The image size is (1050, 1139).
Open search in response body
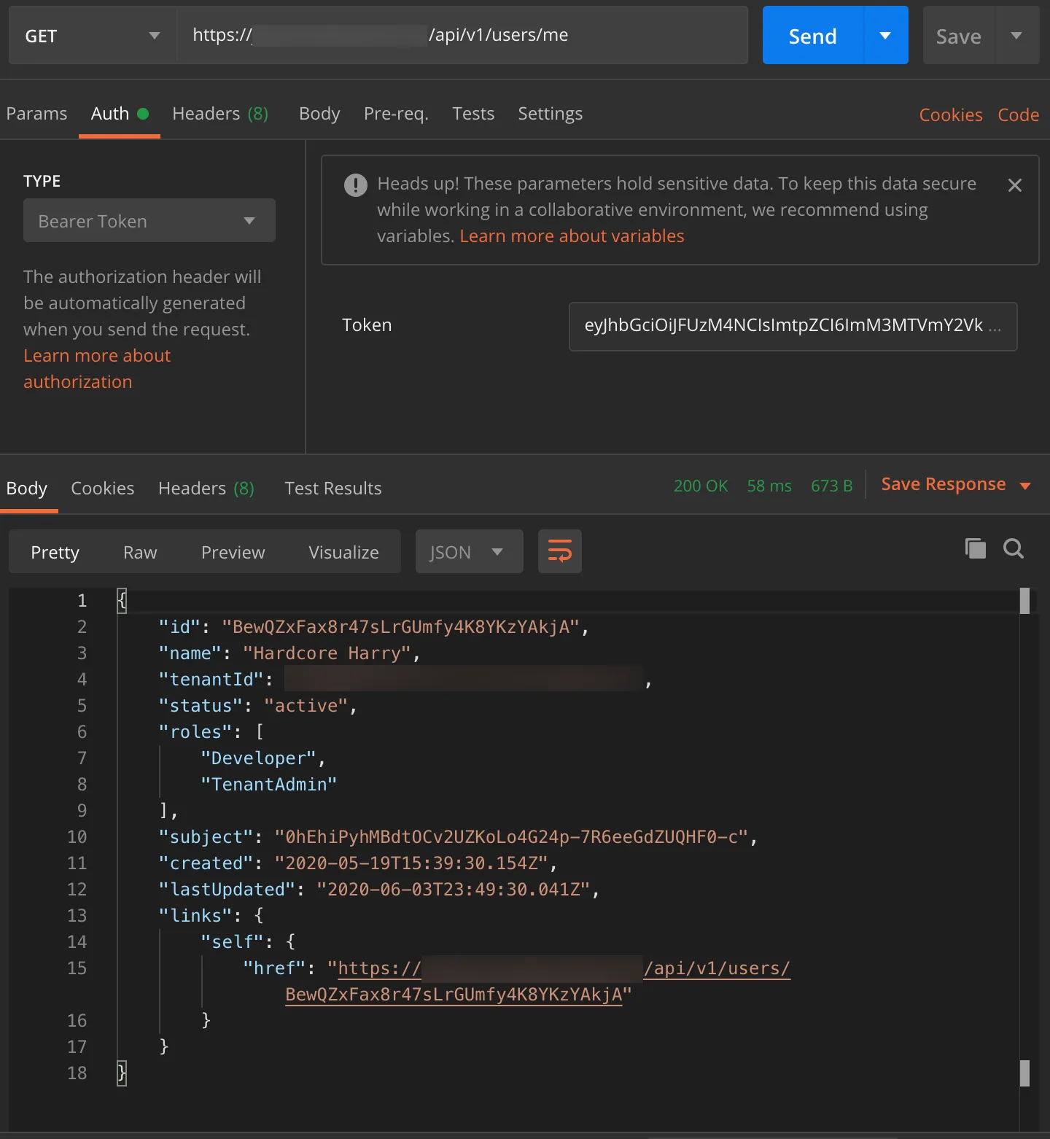coord(1014,548)
